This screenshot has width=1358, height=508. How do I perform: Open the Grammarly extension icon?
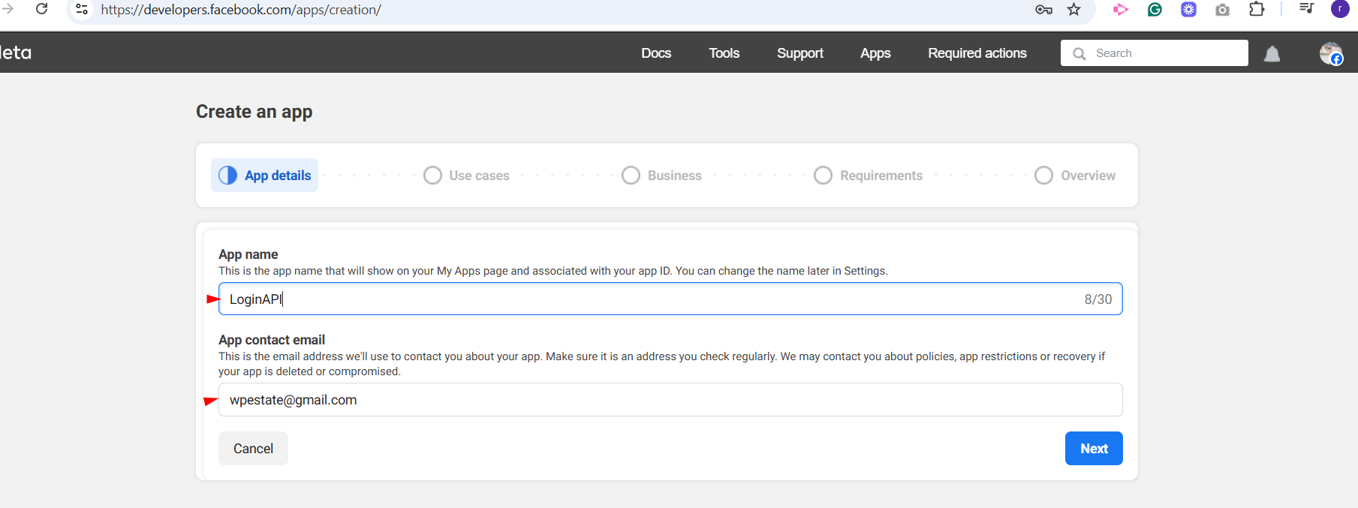(x=1155, y=10)
